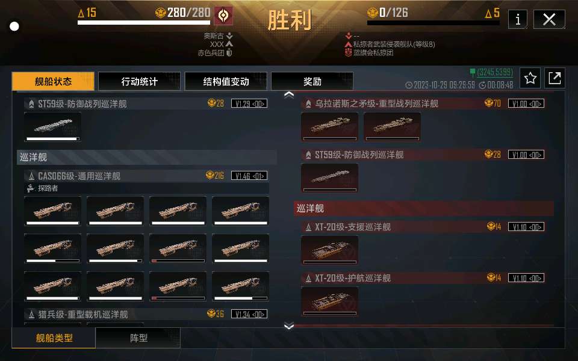Click version tag V1.46 of CAS066级
The image size is (578, 361).
[x=249, y=176]
